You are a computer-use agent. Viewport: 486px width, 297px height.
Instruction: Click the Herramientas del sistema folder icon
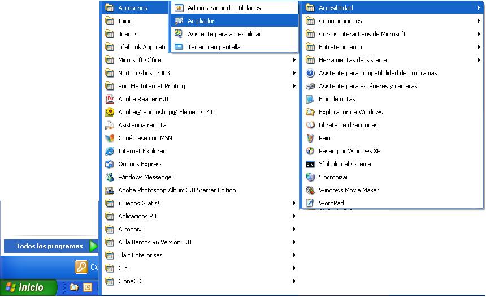310,60
